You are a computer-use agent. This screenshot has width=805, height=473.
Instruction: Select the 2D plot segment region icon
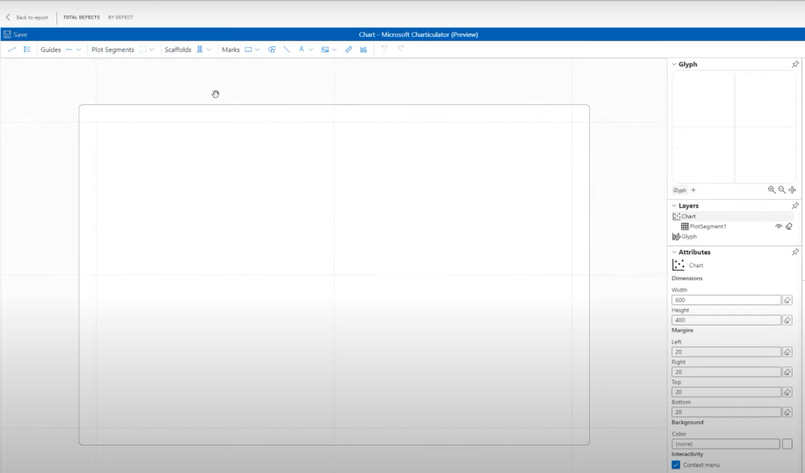[x=143, y=49]
